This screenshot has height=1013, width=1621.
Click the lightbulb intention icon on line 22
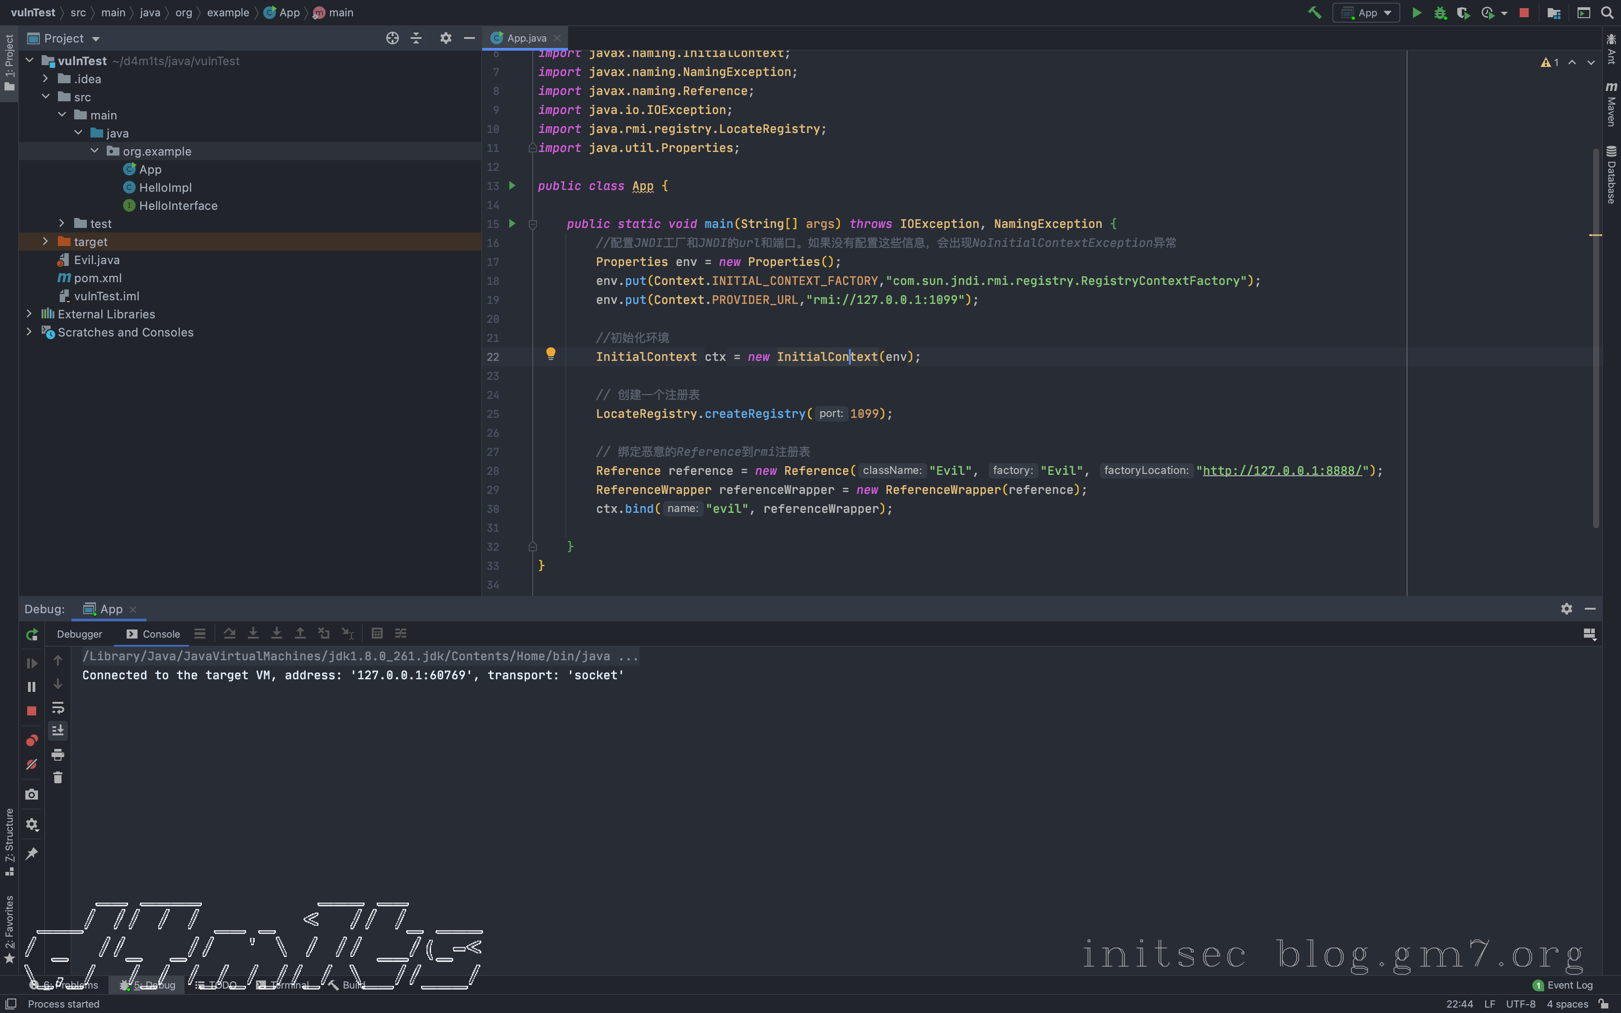(x=550, y=353)
